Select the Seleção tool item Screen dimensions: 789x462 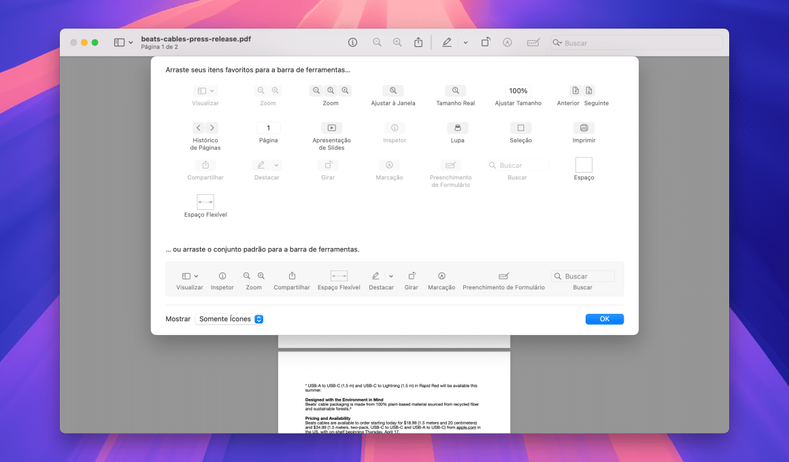(x=521, y=128)
